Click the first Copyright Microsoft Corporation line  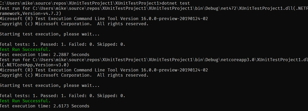[74, 24]
